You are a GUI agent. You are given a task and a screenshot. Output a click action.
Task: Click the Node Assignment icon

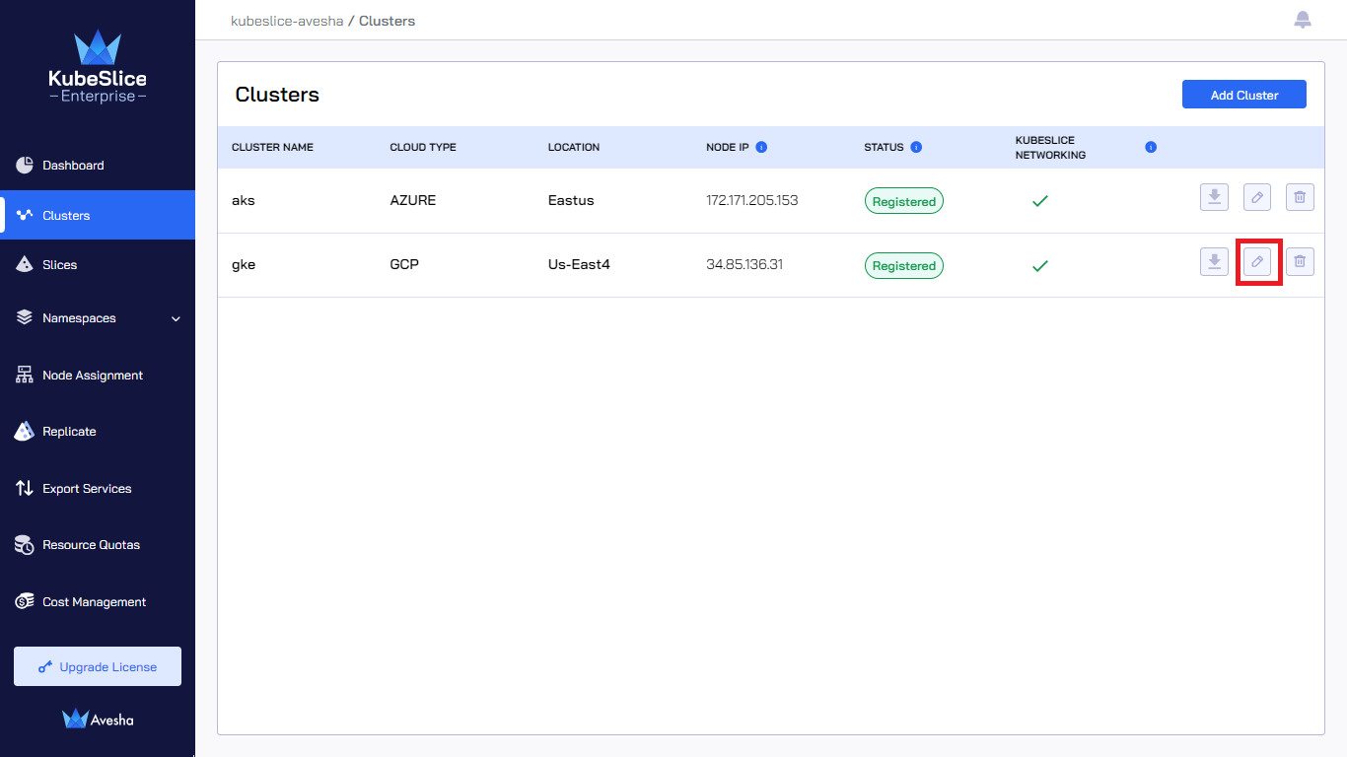point(25,375)
